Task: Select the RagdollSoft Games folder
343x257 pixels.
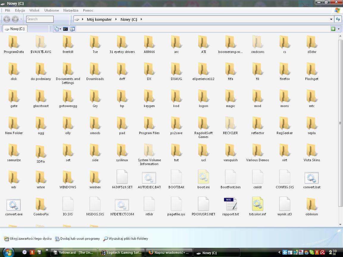Action: point(203,128)
